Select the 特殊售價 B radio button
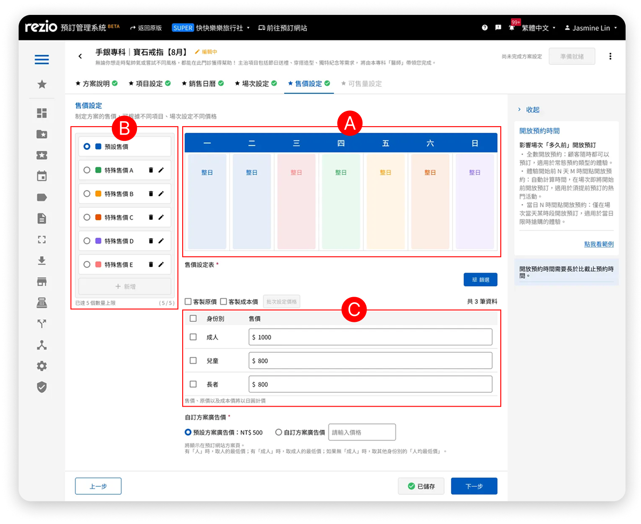641x524 pixels. (x=87, y=194)
